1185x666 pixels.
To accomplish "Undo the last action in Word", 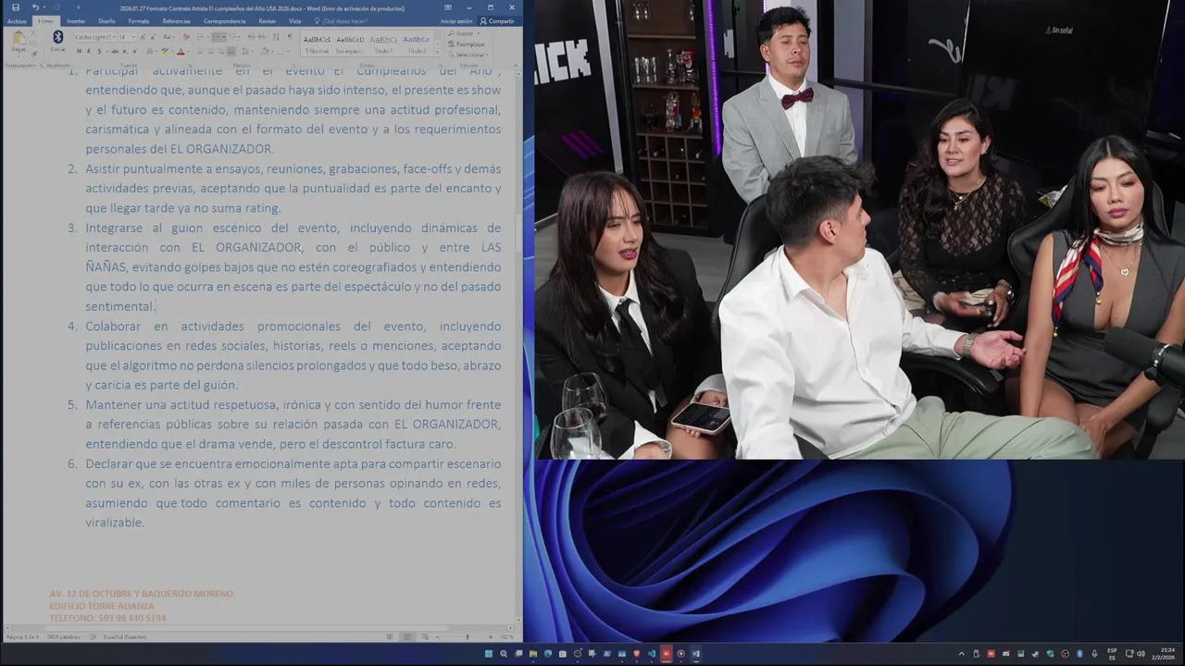I will click(35, 7).
